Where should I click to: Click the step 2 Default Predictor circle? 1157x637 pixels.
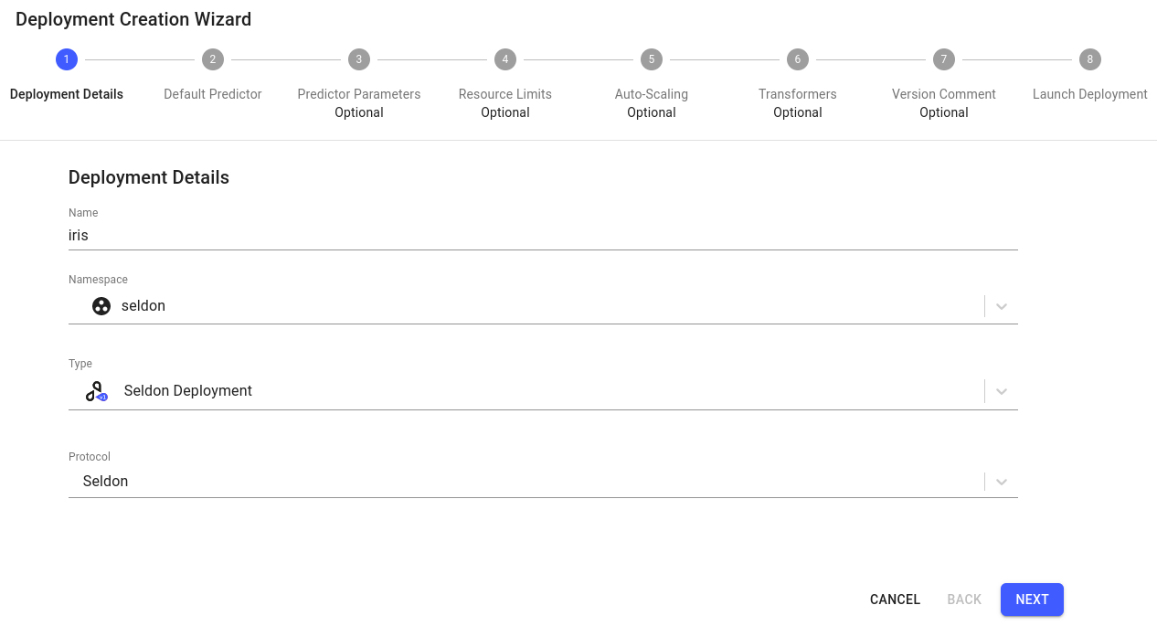click(213, 59)
